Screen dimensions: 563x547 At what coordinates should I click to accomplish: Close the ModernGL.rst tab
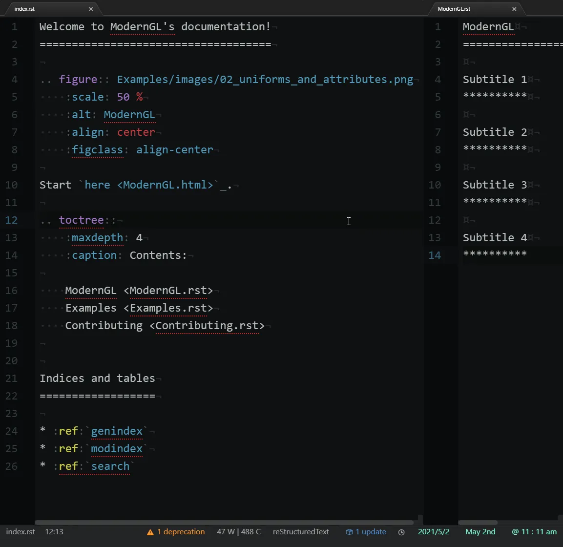coord(514,9)
